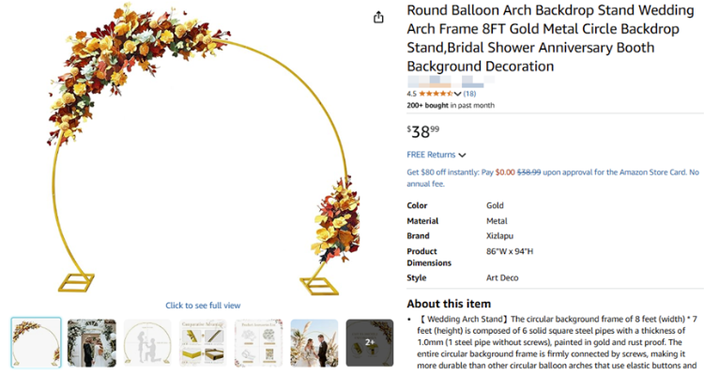Image resolution: width=704 pixels, height=374 pixels.
Task: Open the comparative advantage thumbnail image
Action: pyautogui.click(x=203, y=343)
